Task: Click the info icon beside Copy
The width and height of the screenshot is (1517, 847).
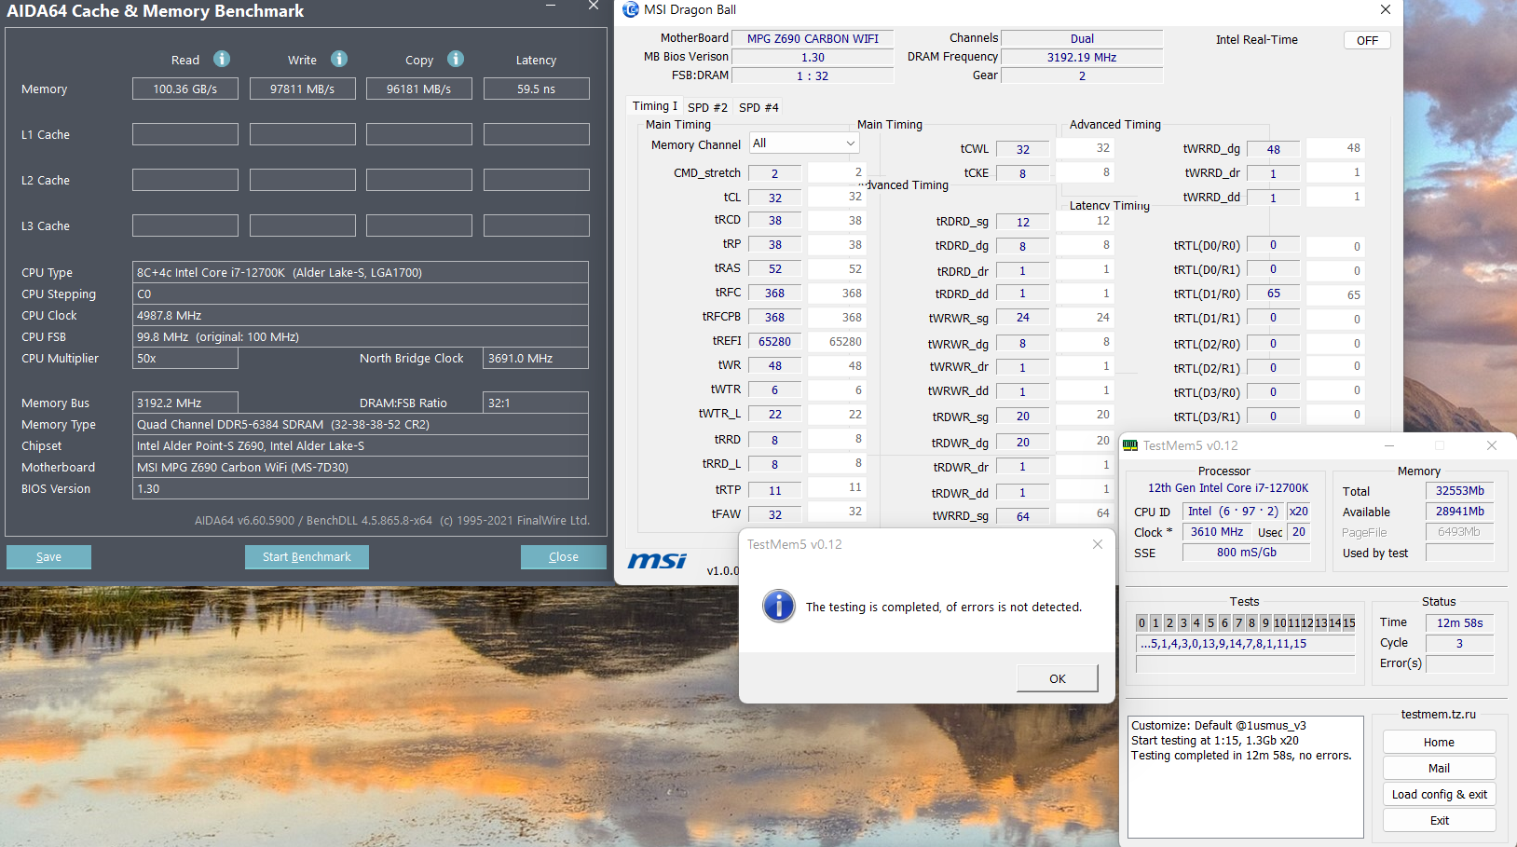Action: (456, 59)
